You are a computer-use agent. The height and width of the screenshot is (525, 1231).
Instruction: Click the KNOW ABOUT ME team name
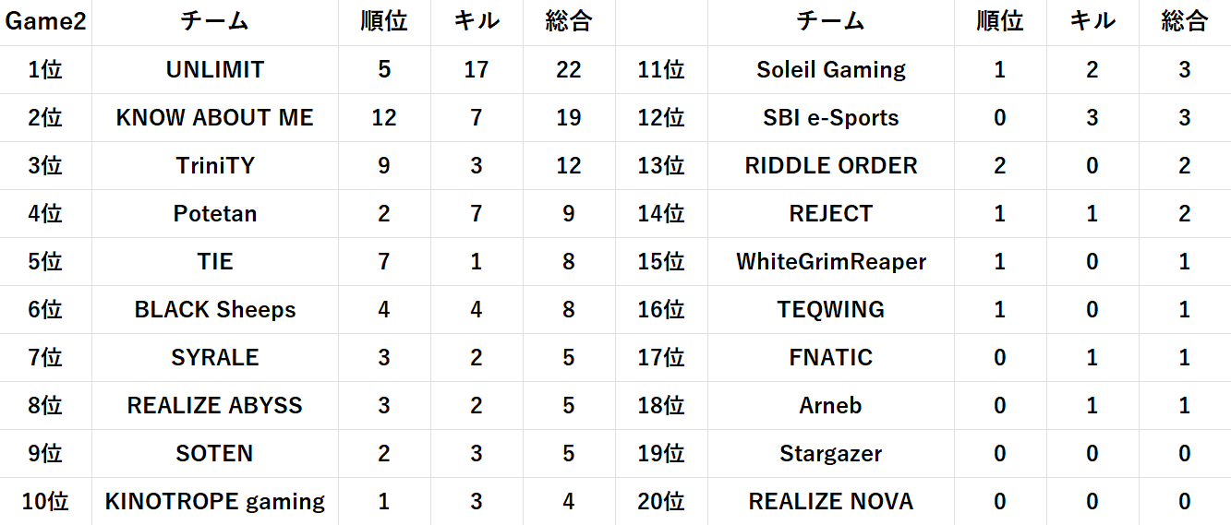point(215,118)
